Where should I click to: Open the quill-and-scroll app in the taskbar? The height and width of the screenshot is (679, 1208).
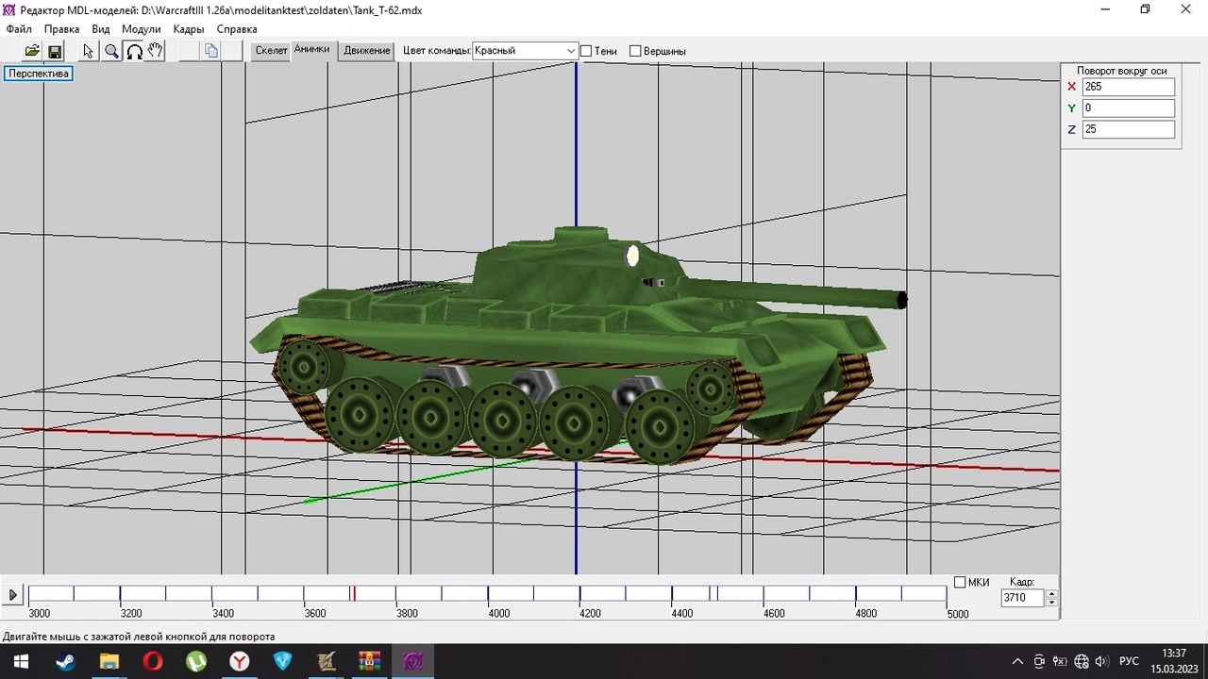tap(327, 661)
